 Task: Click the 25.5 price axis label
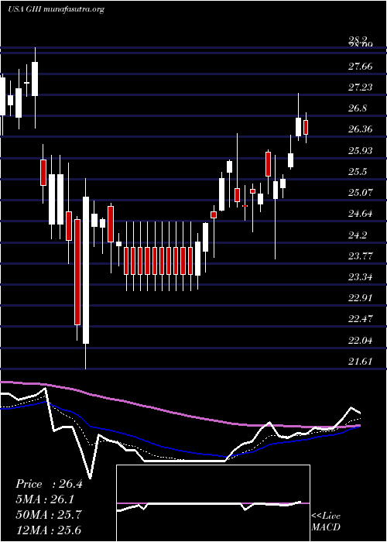click(x=358, y=172)
